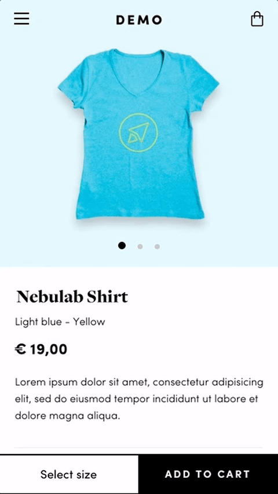Click the Nebulab Shirt product title
Image resolution: width=278 pixels, height=494 pixels.
(x=72, y=297)
